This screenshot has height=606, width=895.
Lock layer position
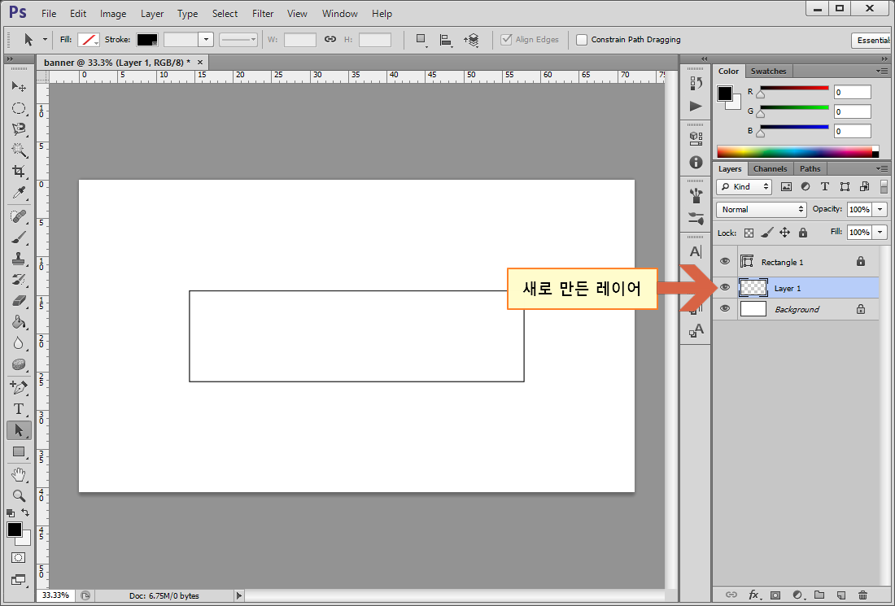(785, 233)
